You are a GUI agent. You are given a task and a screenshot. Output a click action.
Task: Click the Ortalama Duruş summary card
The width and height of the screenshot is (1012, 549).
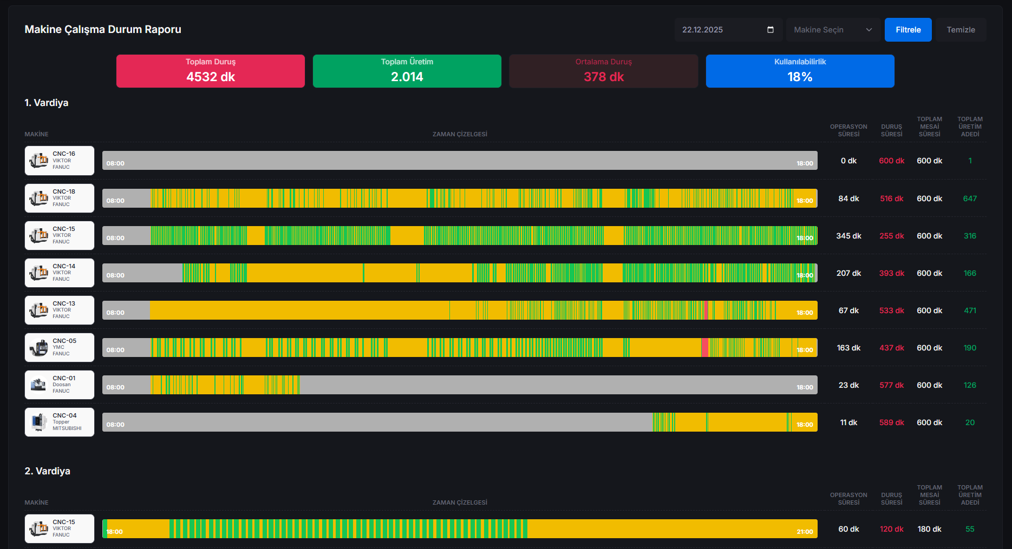603,71
